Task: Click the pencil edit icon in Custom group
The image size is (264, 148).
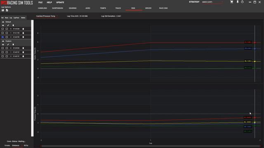Action: coord(8,44)
